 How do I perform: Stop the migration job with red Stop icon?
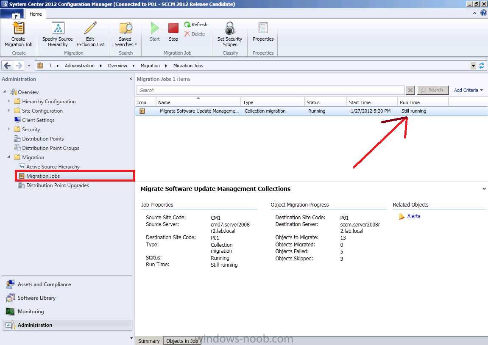[x=173, y=28]
